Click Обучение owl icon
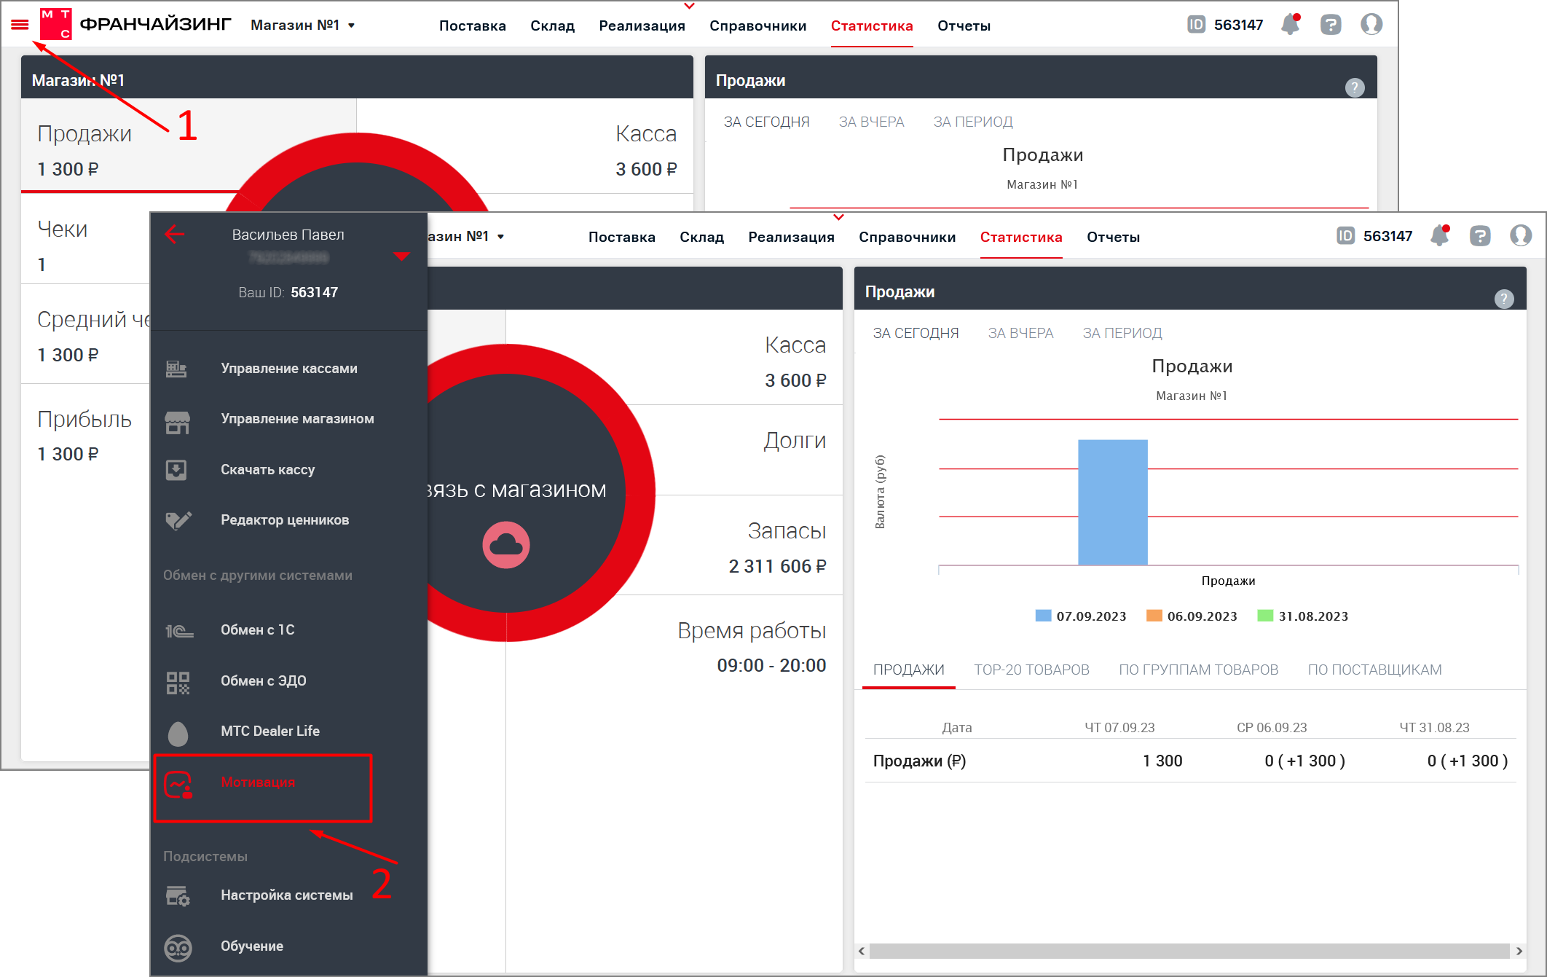 tap(178, 947)
